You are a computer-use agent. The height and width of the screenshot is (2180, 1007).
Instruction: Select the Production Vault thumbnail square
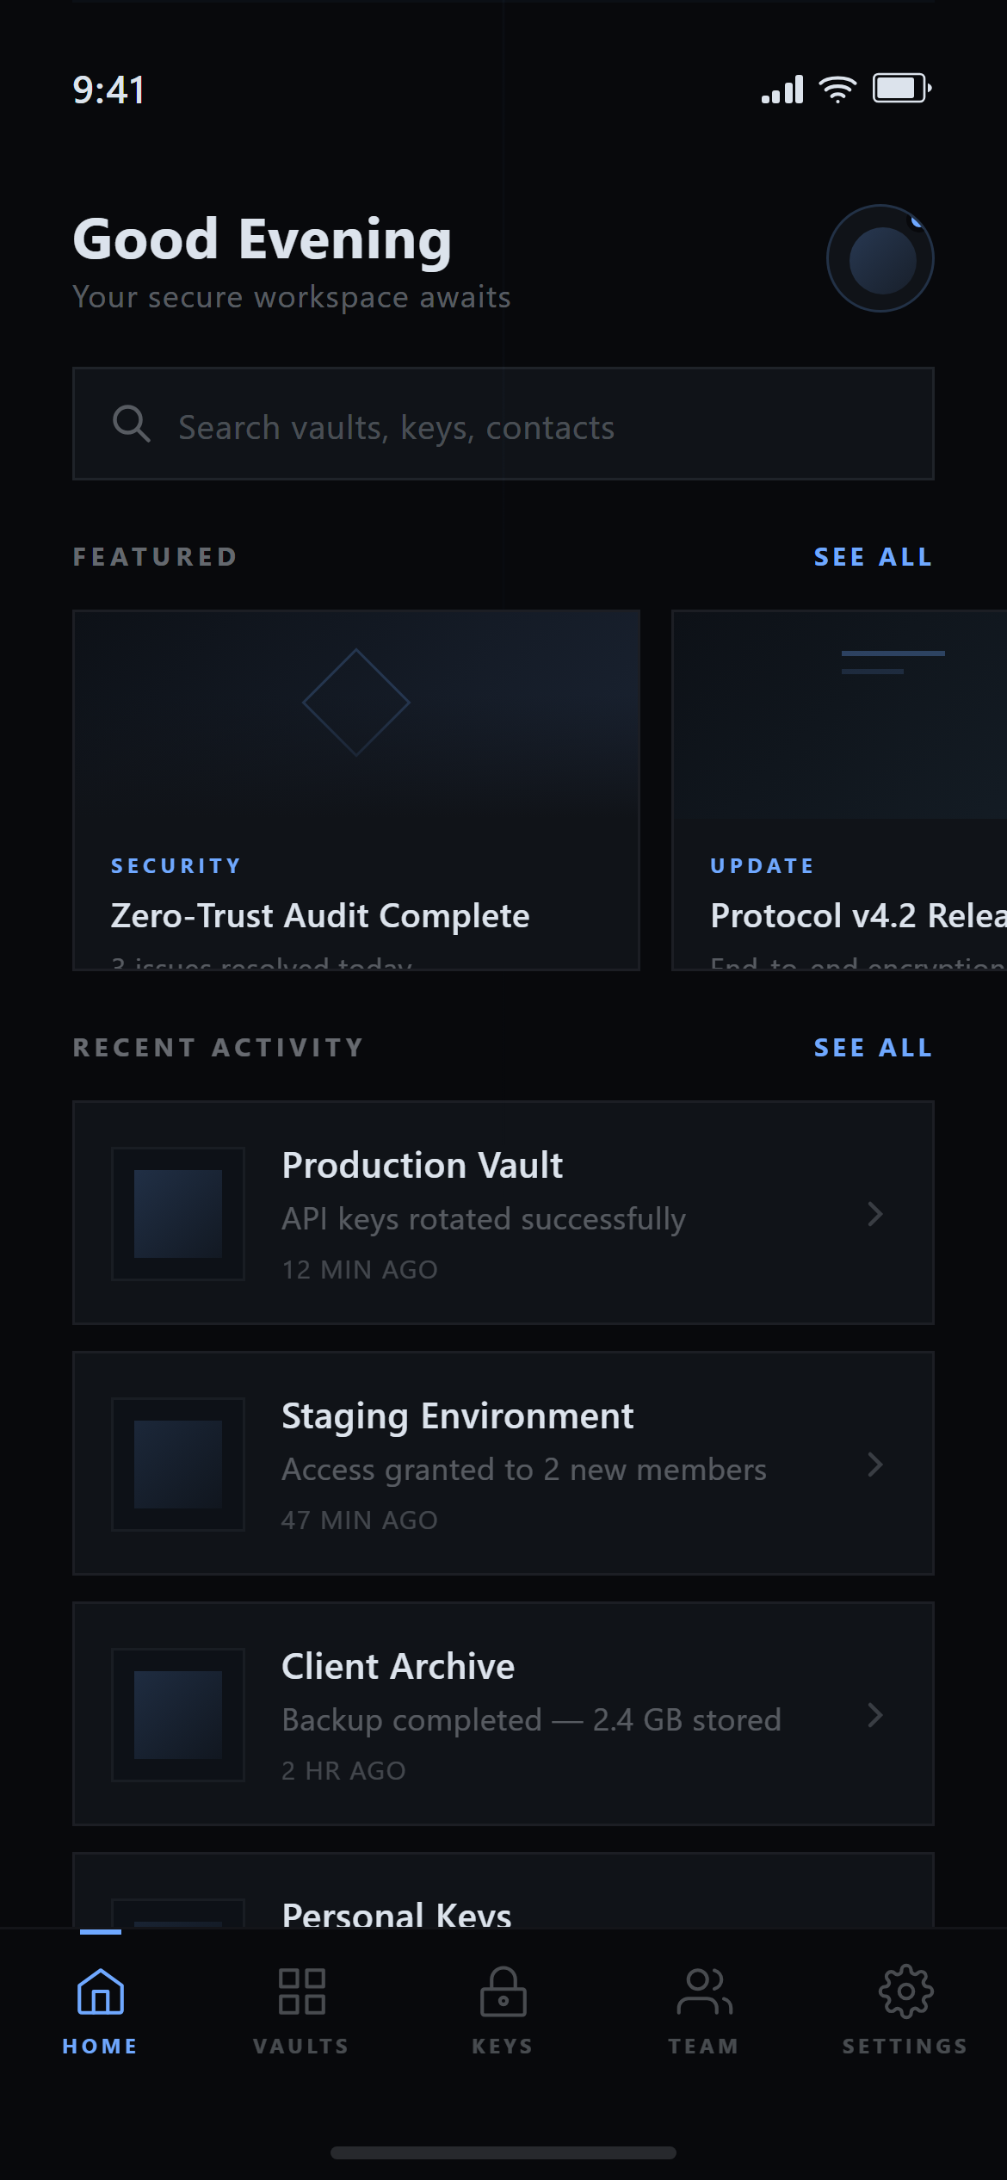pyautogui.click(x=178, y=1214)
